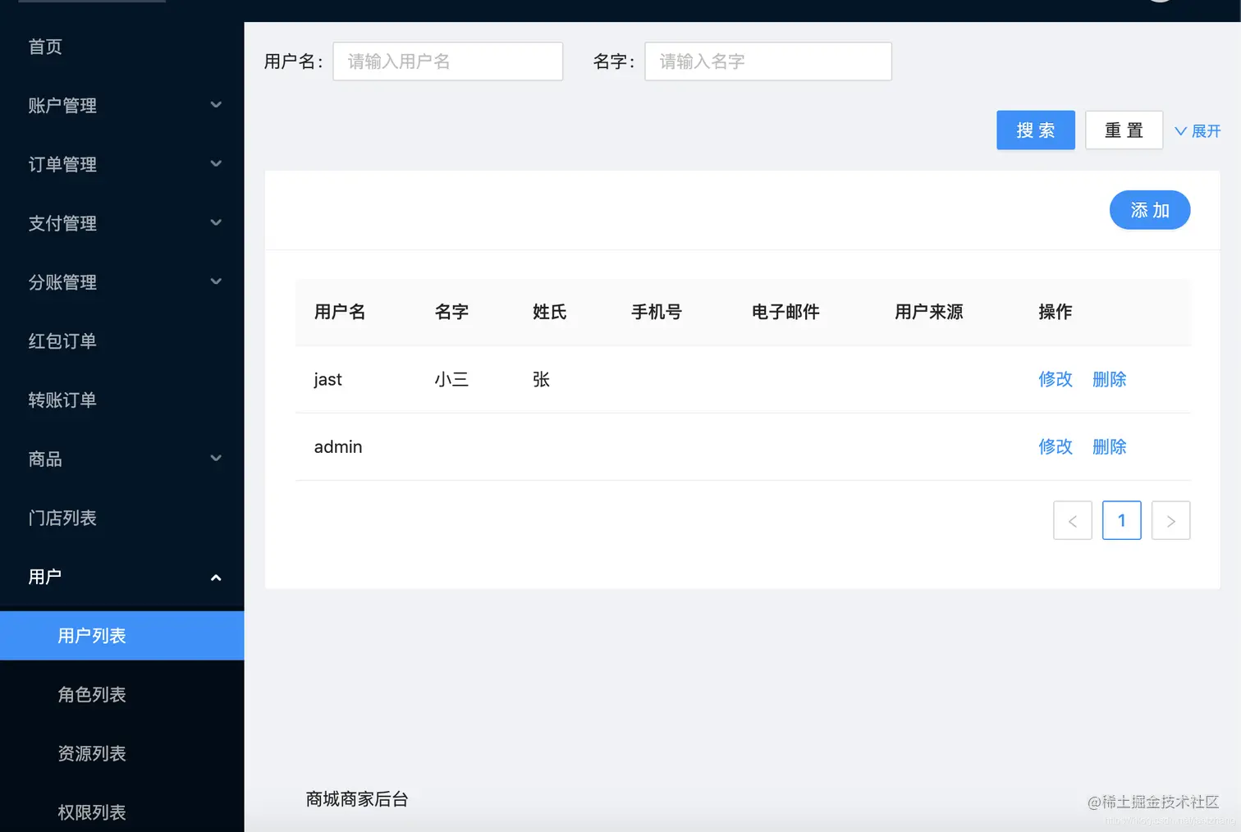1241x832 pixels.
Task: Select 红包订单 in the sidebar
Action: 62,341
